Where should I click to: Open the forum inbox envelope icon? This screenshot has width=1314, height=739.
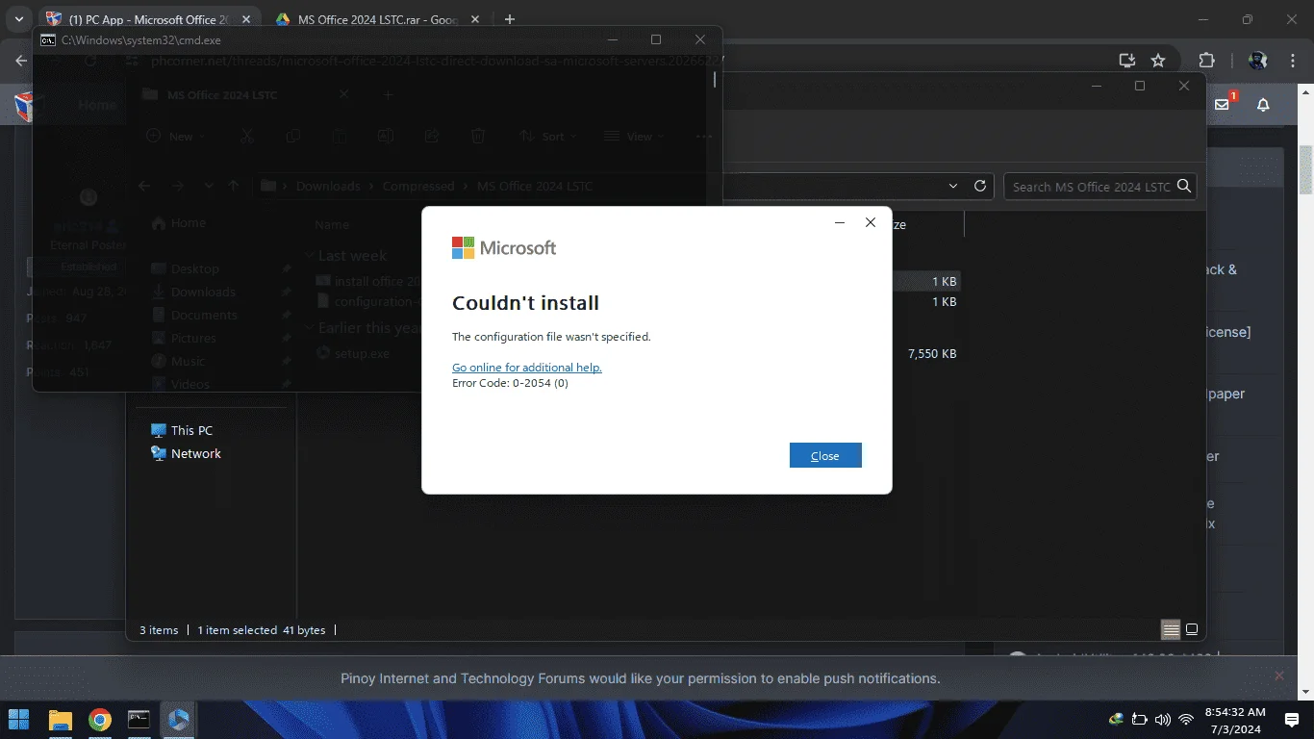[x=1222, y=104]
